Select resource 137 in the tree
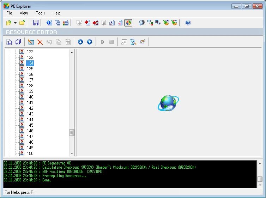This screenshot has height=198, width=266. (x=30, y=80)
